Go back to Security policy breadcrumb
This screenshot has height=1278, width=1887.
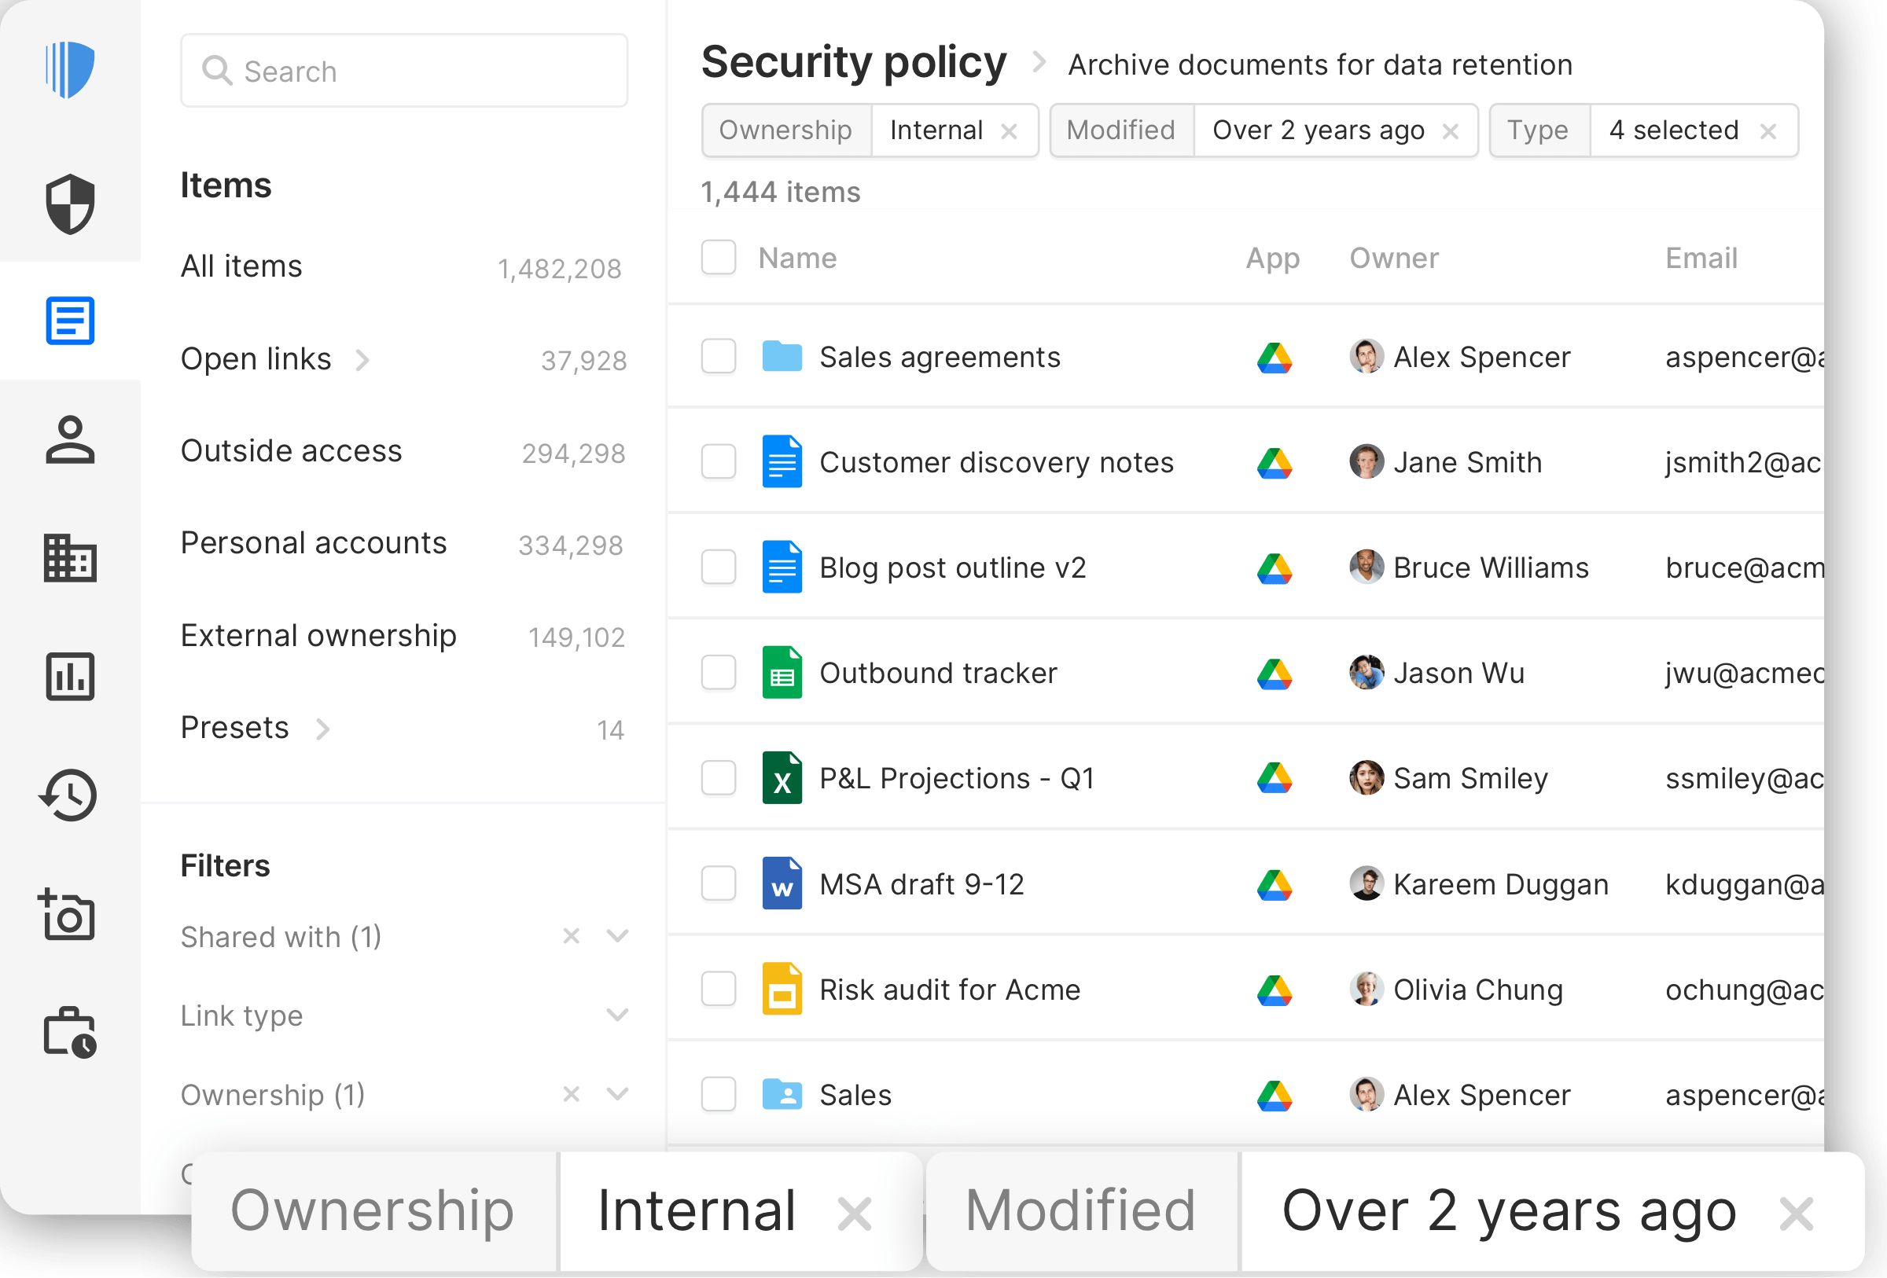click(853, 64)
